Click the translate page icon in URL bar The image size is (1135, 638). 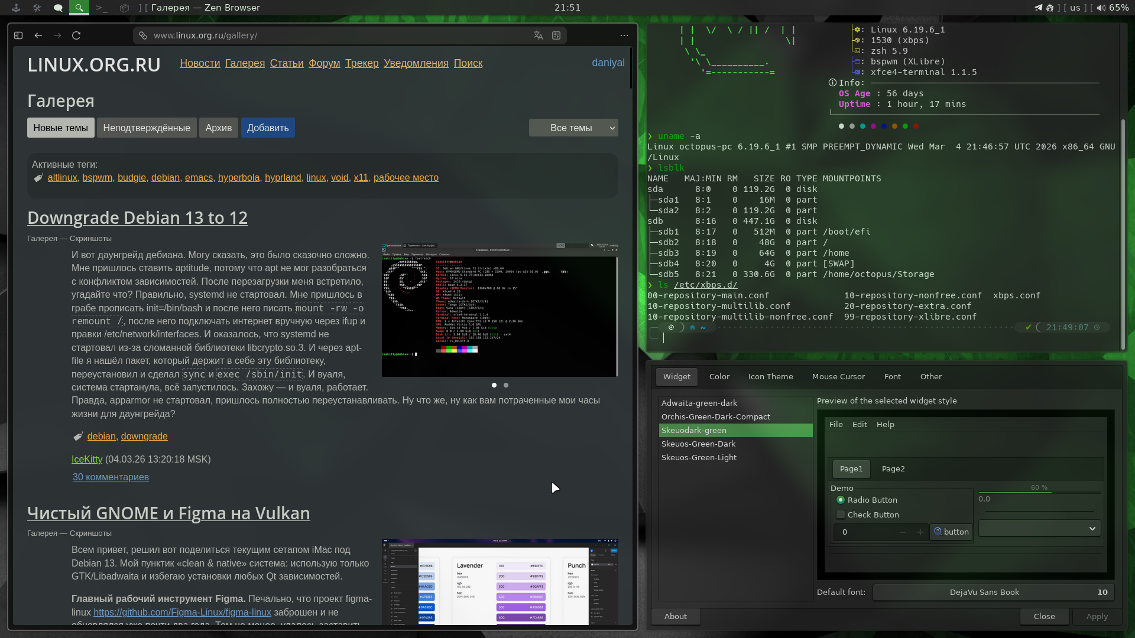coord(538,35)
